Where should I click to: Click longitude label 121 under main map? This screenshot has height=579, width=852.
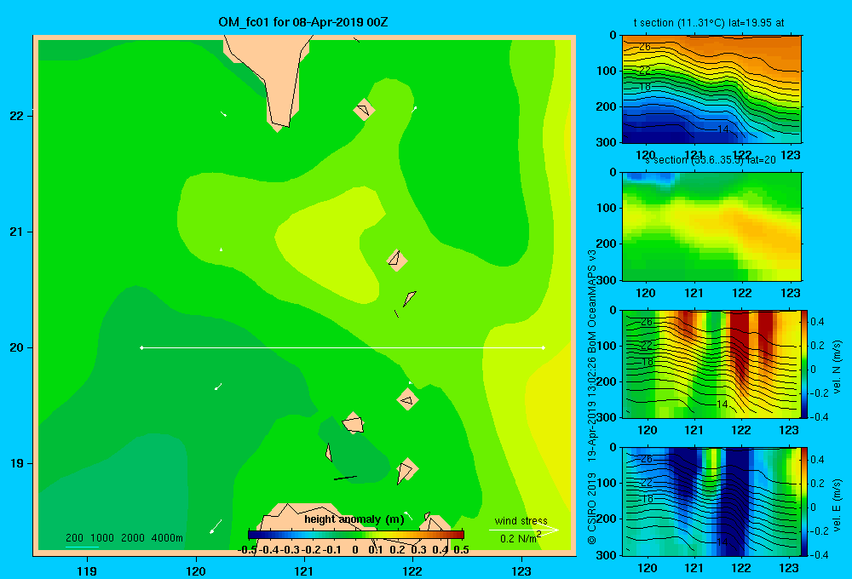pyautogui.click(x=304, y=570)
